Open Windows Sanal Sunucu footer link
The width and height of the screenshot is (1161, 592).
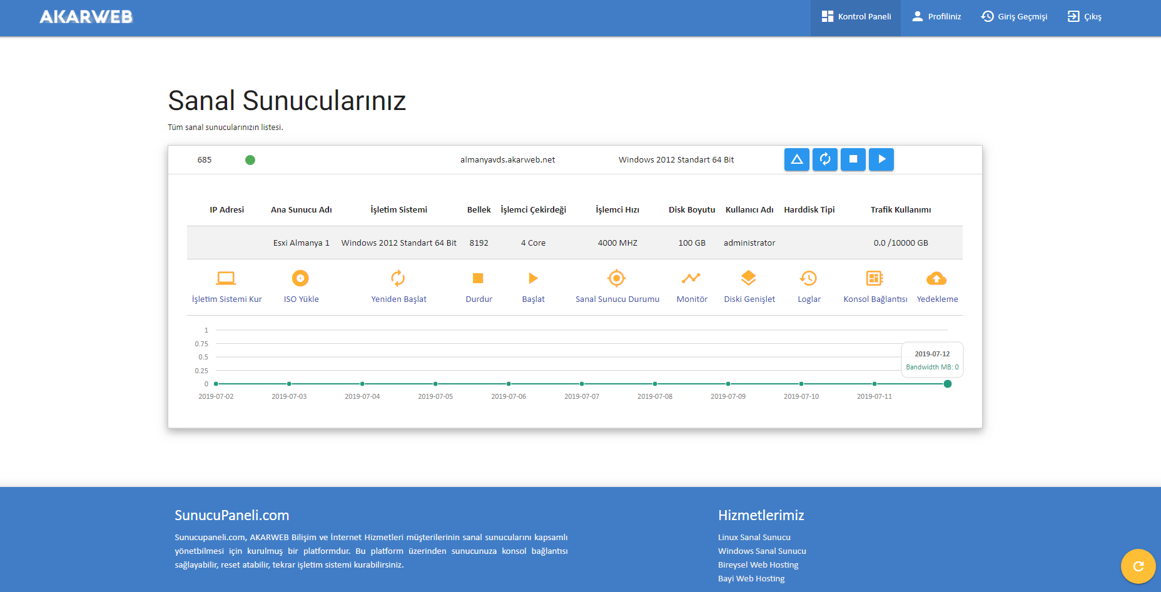(762, 551)
